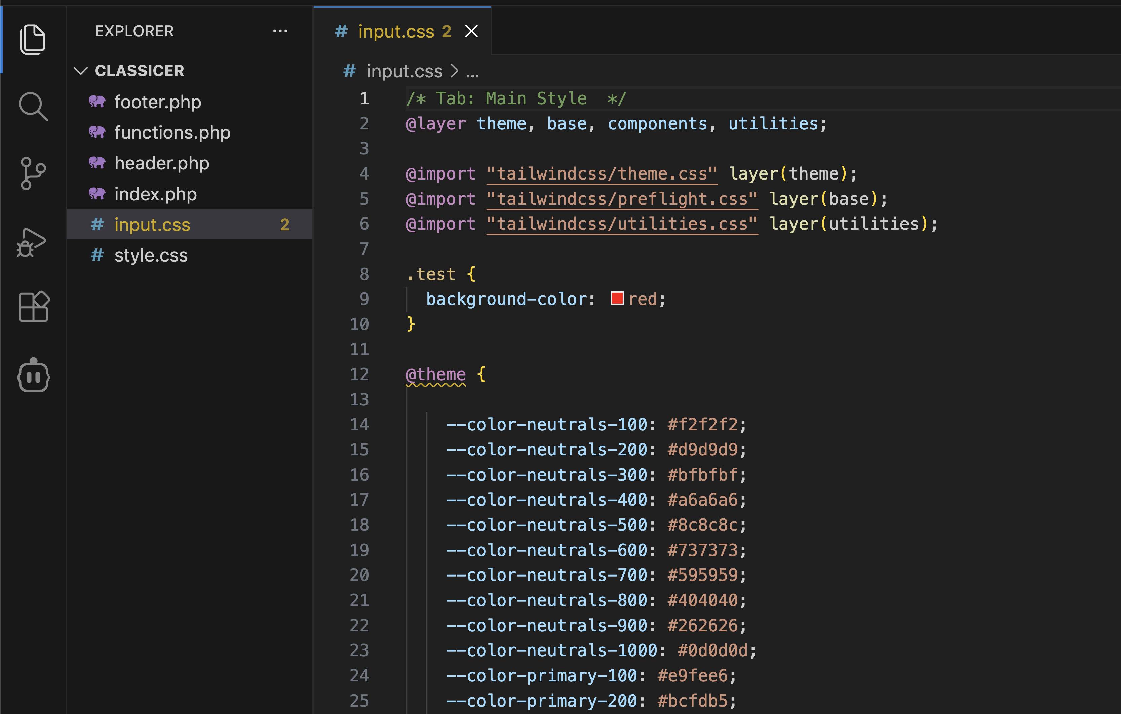Follow the tailwindcss/theme.css import link
Viewport: 1121px width, 714px height.
[602, 173]
